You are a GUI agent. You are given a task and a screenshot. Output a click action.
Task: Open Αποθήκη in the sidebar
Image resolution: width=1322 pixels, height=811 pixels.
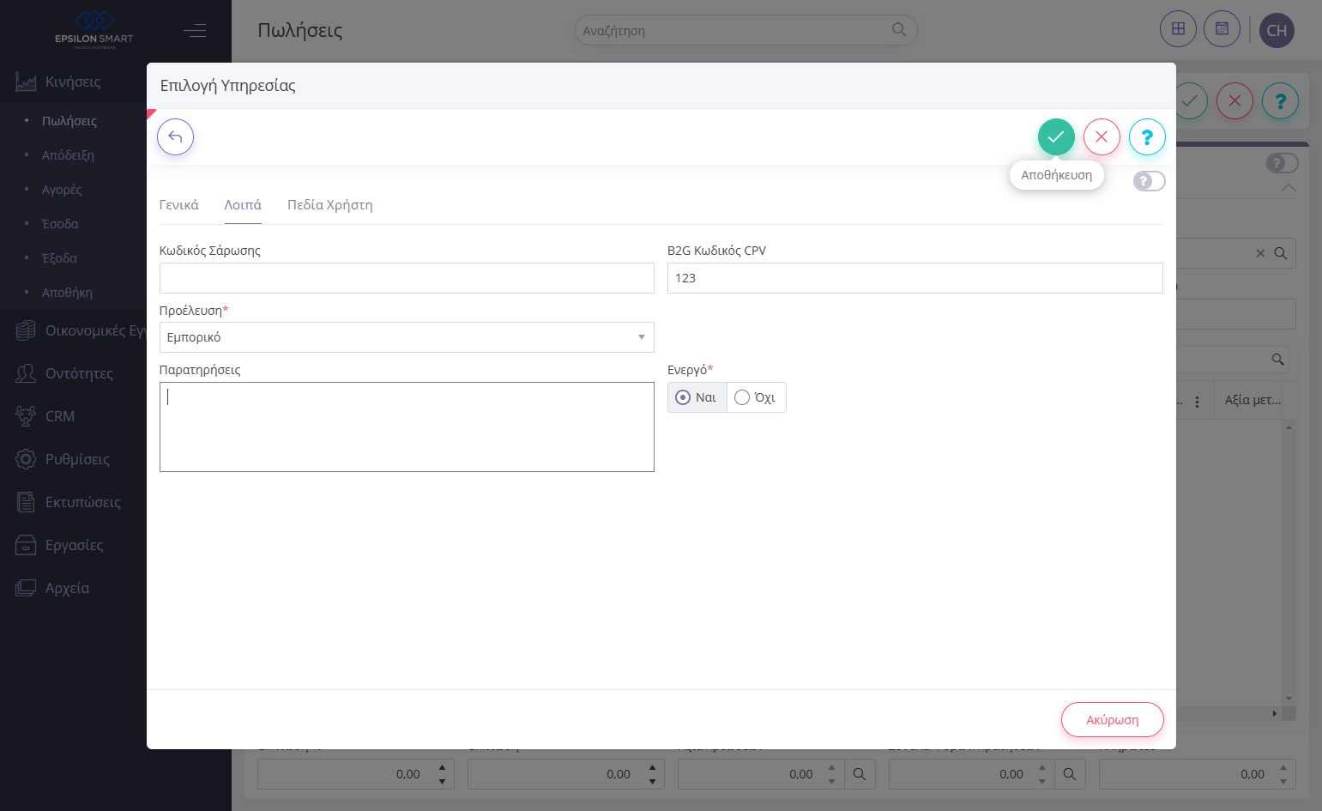point(67,293)
